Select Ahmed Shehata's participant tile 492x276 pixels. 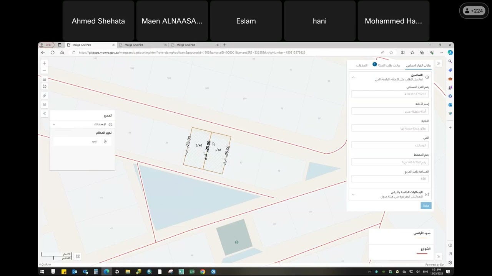point(98,21)
